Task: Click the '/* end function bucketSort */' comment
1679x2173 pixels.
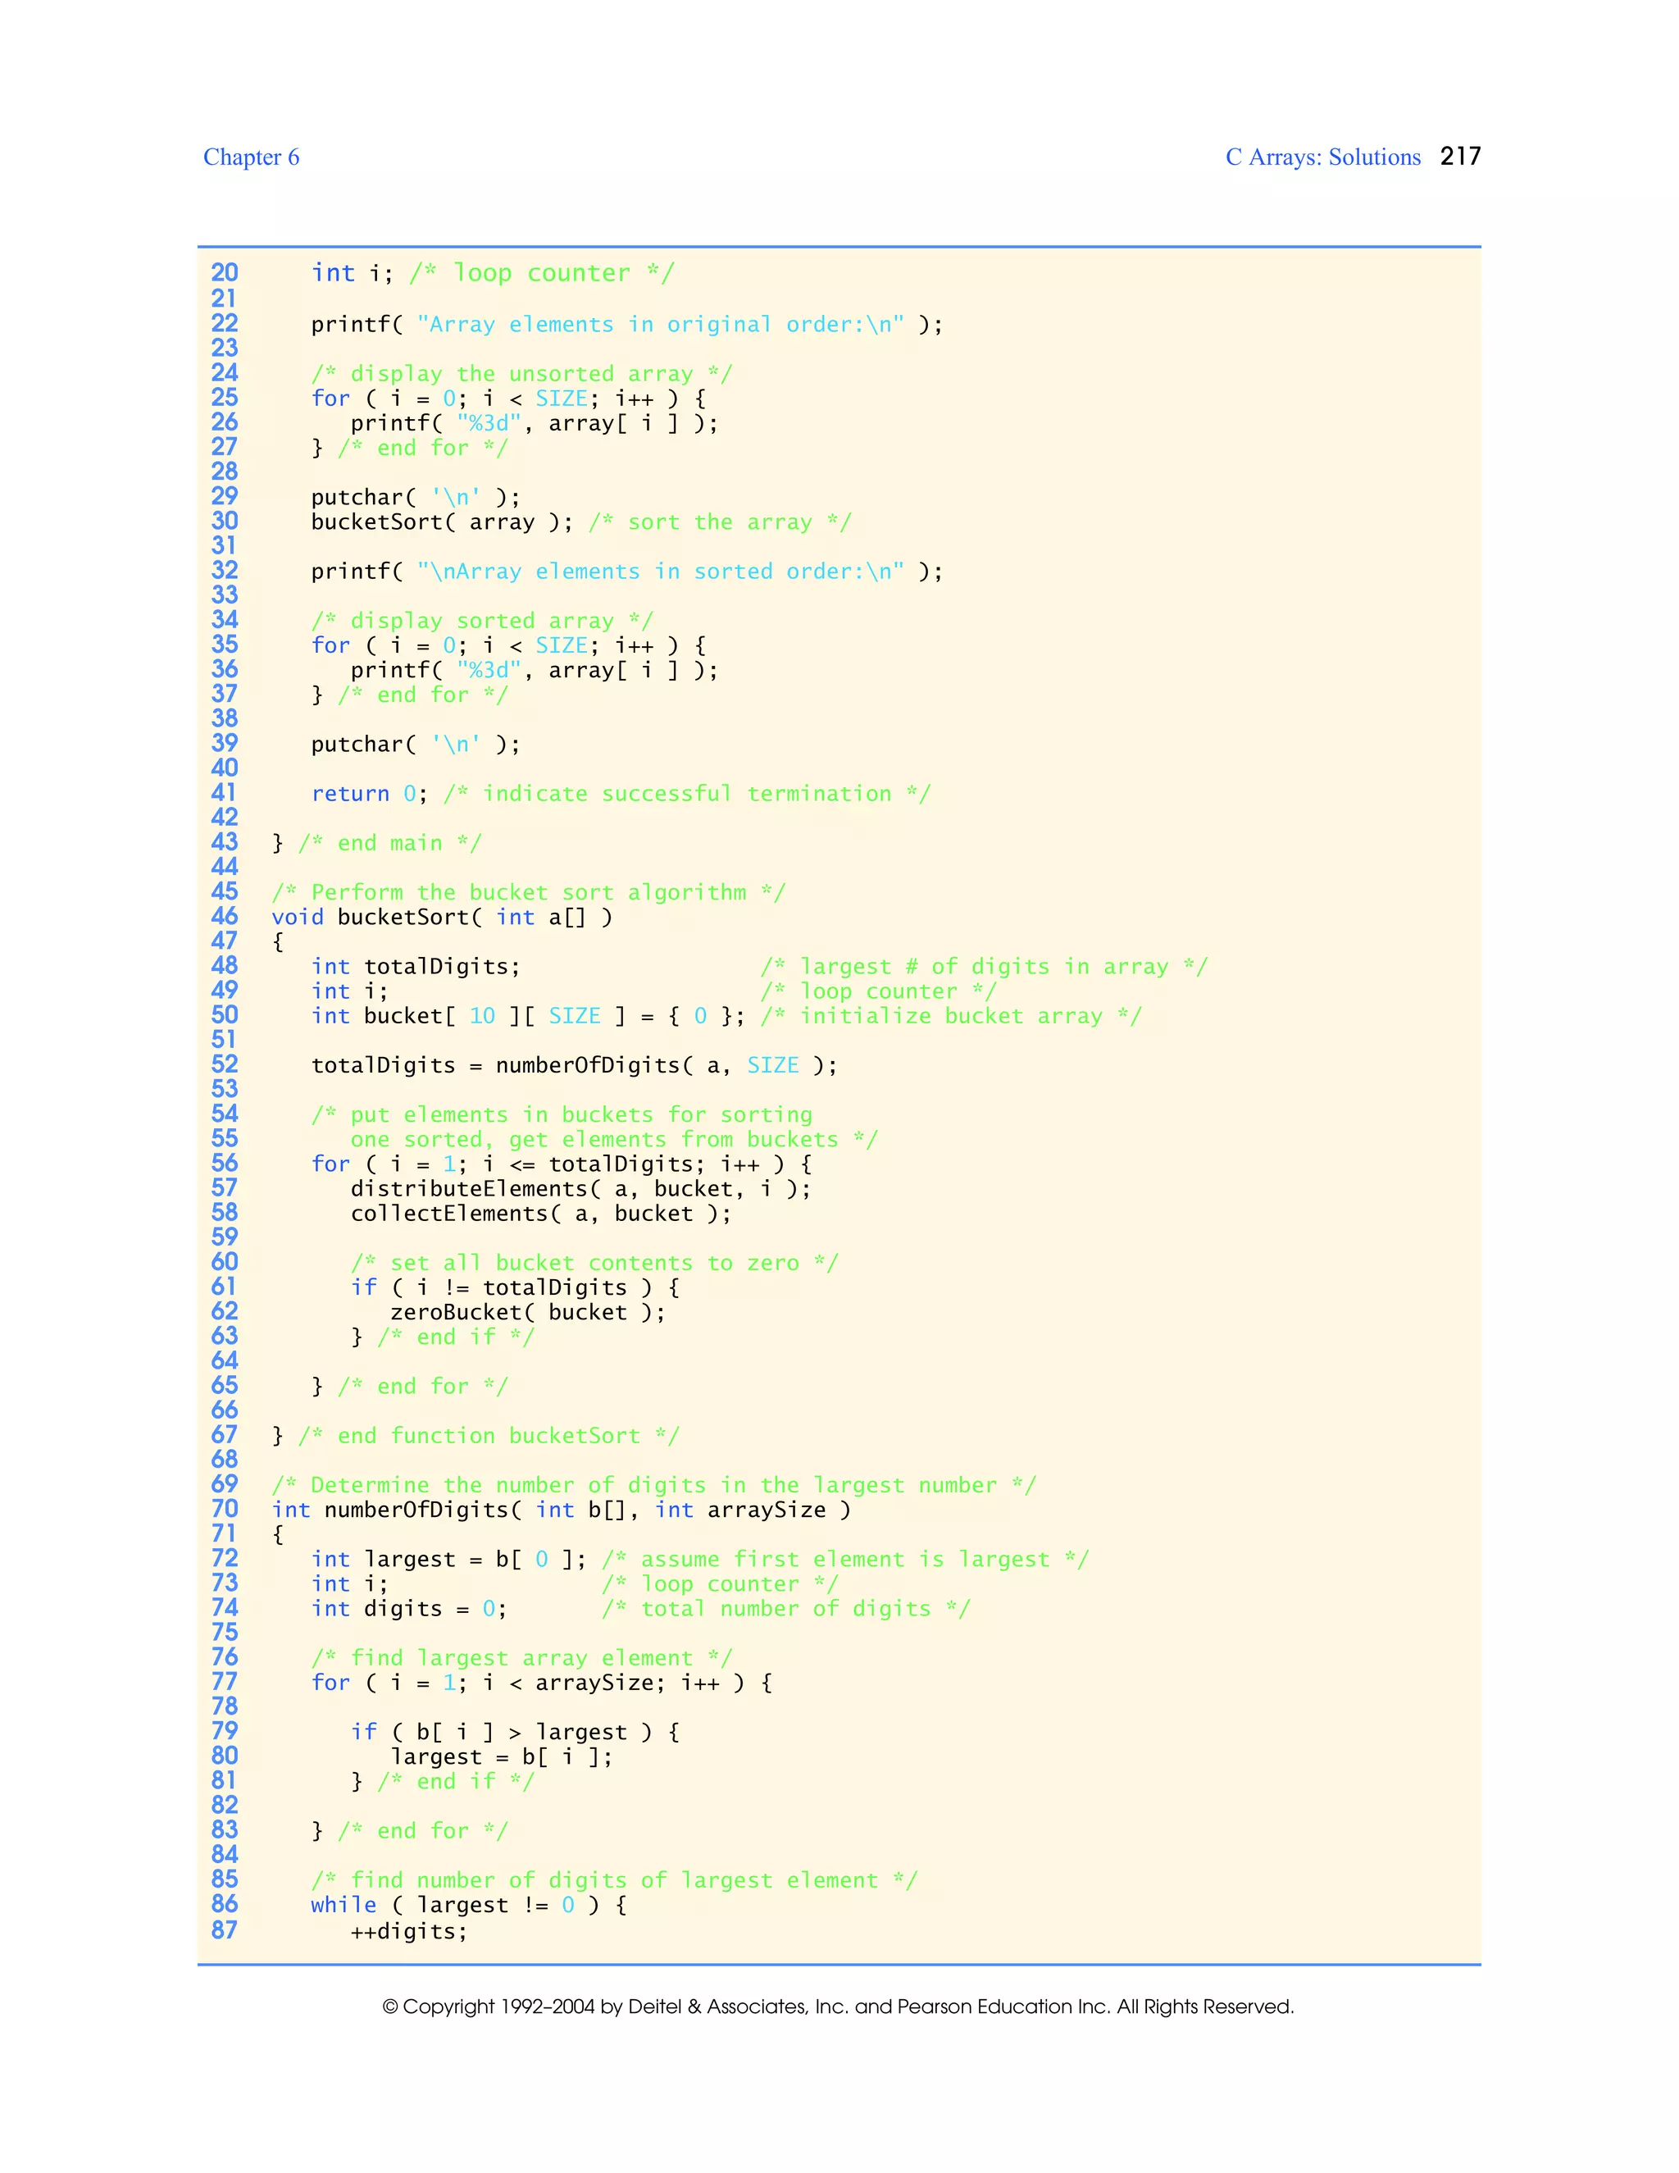Action: (489, 1436)
